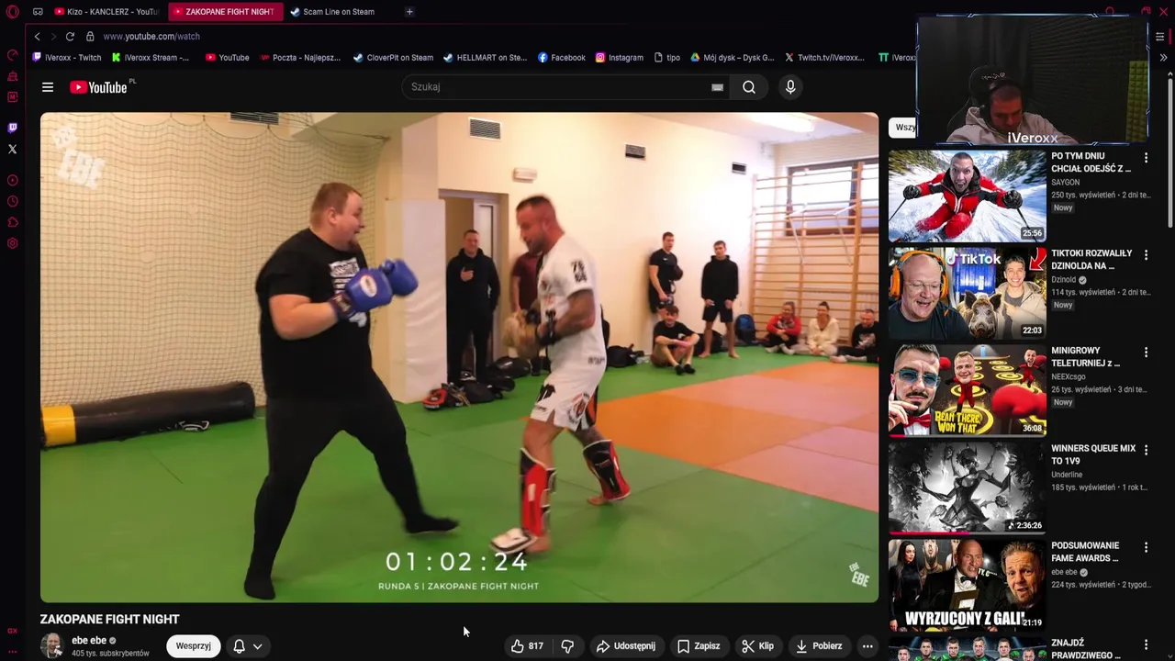Open options for WINNERS QUEUE MIX video
The image size is (1175, 661).
(1146, 450)
